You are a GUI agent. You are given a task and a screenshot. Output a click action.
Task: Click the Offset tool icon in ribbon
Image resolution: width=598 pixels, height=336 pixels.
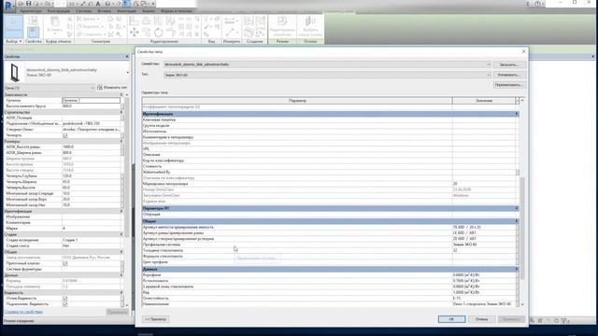(146, 21)
